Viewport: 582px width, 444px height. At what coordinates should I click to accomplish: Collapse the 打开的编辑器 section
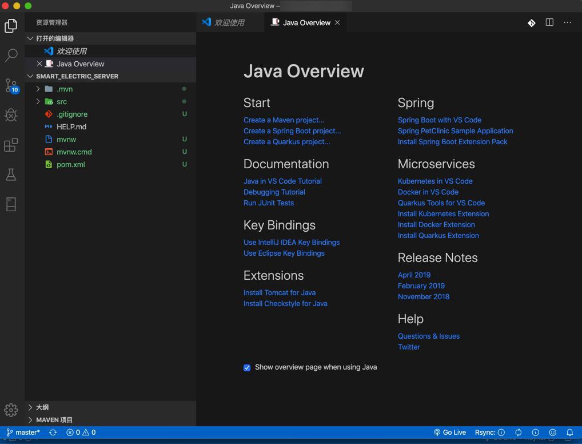pyautogui.click(x=110, y=38)
